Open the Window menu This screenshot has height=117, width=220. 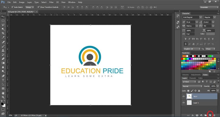pyautogui.click(x=71, y=2)
